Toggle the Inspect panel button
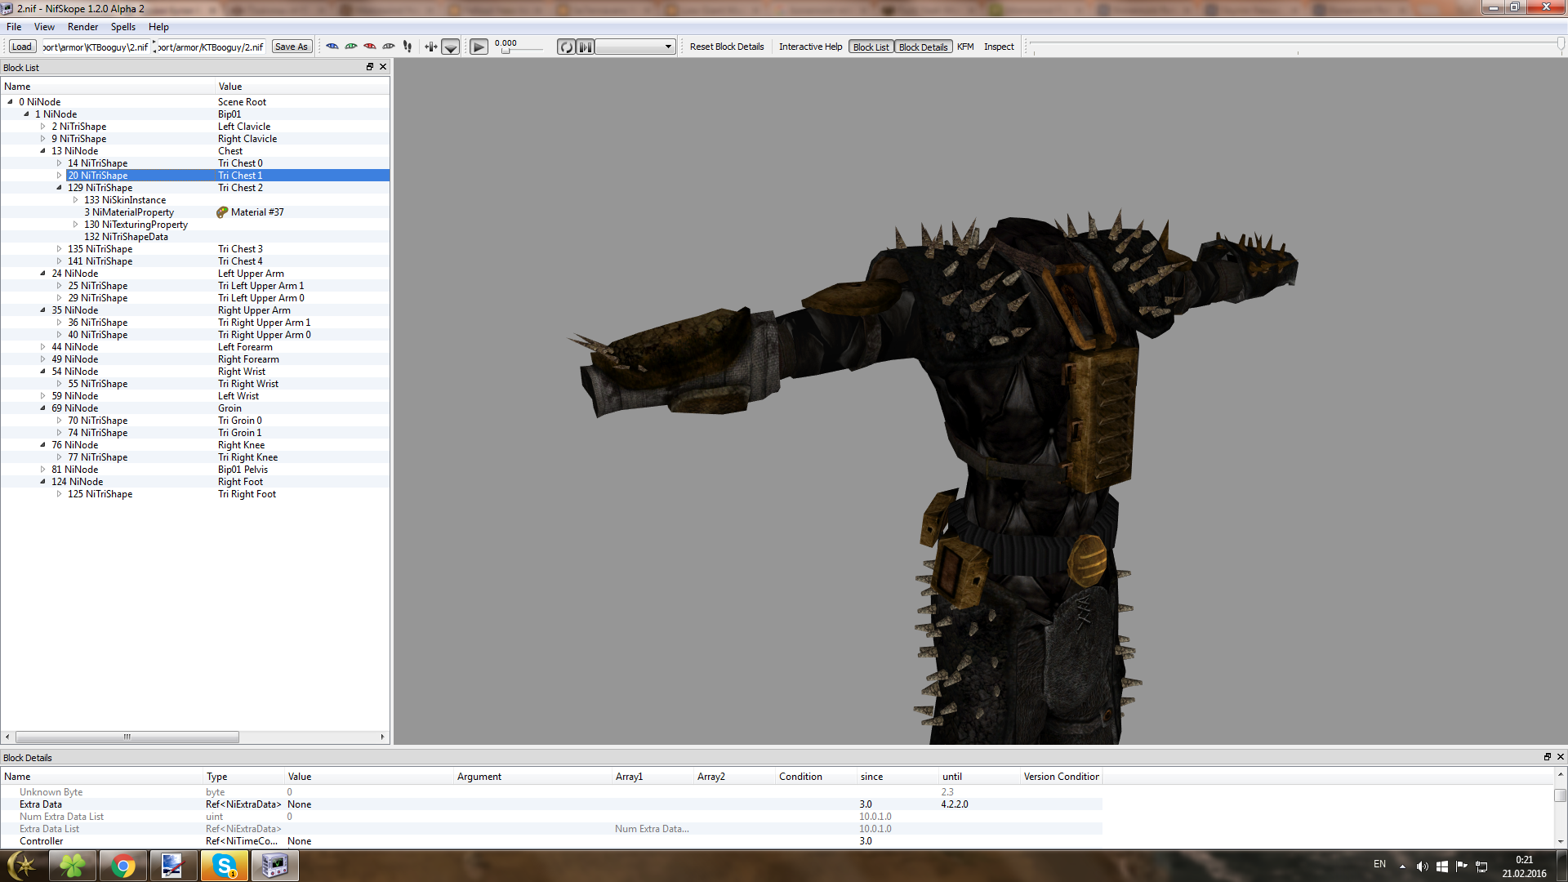The width and height of the screenshot is (1568, 882). point(999,47)
